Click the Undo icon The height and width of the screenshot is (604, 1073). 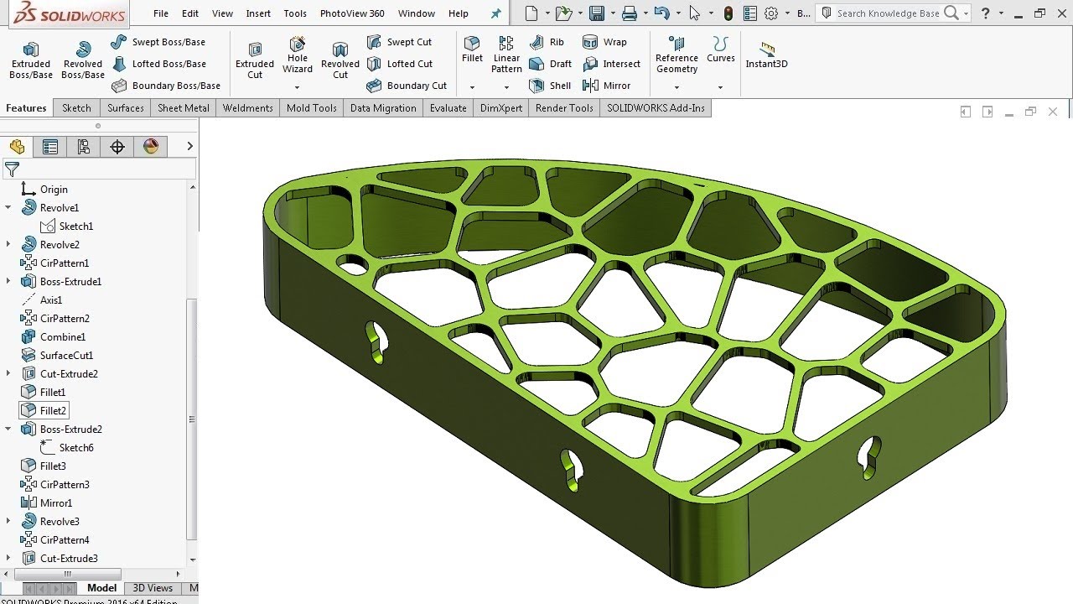click(661, 13)
